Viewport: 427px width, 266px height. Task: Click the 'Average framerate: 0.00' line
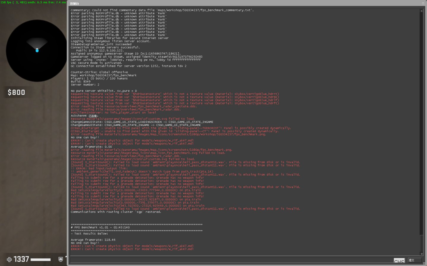click(91, 147)
